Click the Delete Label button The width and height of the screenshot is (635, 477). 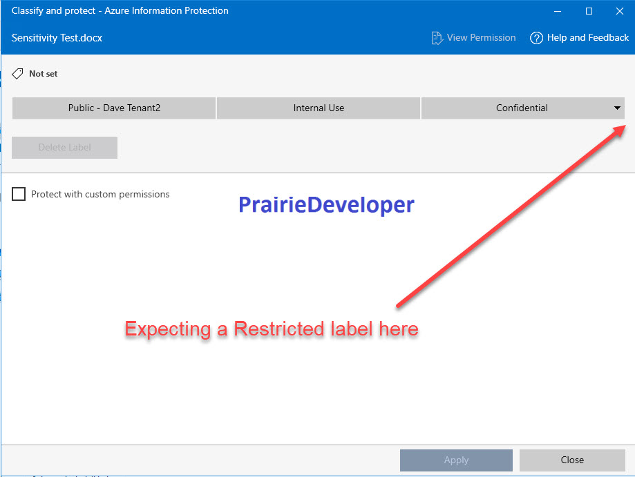(64, 148)
